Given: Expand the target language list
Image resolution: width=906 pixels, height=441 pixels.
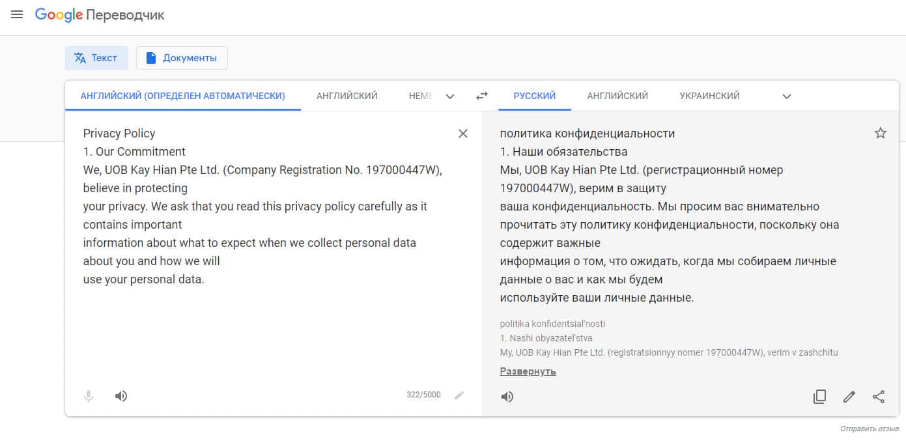Looking at the screenshot, I should pyautogui.click(x=787, y=96).
